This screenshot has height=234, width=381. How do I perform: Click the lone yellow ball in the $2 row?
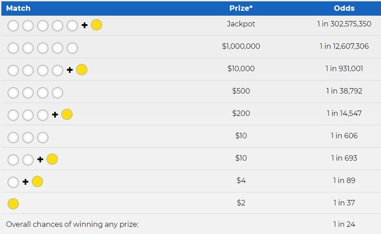(13, 204)
